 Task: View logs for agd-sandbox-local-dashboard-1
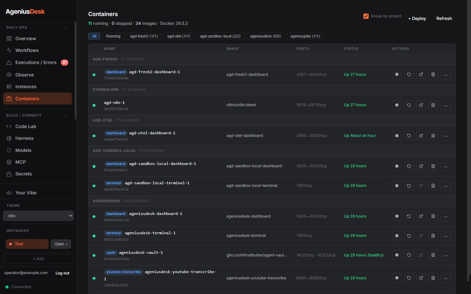(x=433, y=166)
